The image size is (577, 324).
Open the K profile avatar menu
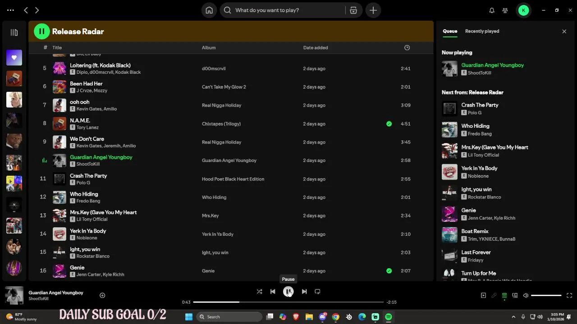point(523,10)
